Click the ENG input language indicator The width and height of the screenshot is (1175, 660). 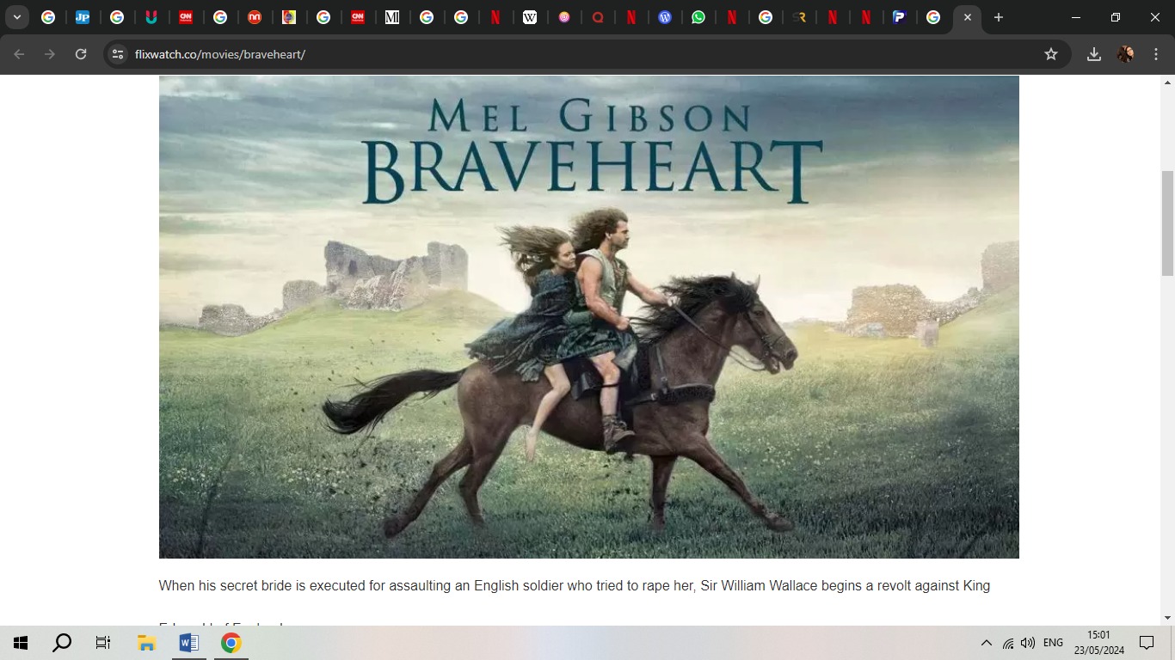coord(1053,643)
